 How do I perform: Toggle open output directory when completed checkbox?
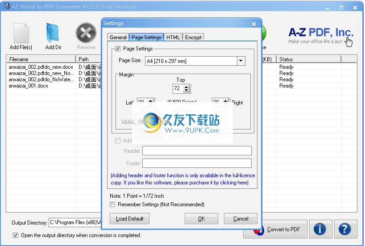tap(16, 235)
